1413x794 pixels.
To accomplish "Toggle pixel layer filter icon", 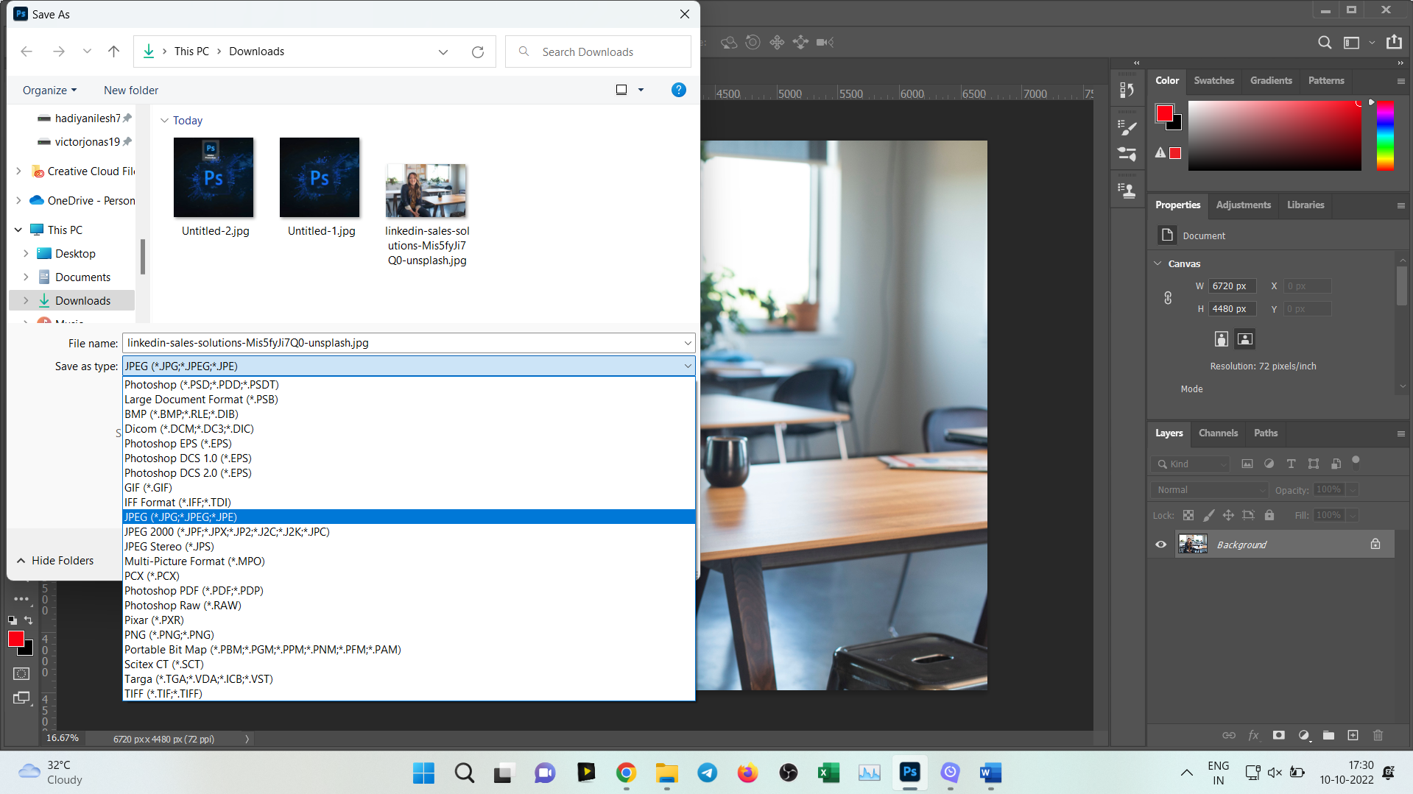I will [x=1247, y=464].
